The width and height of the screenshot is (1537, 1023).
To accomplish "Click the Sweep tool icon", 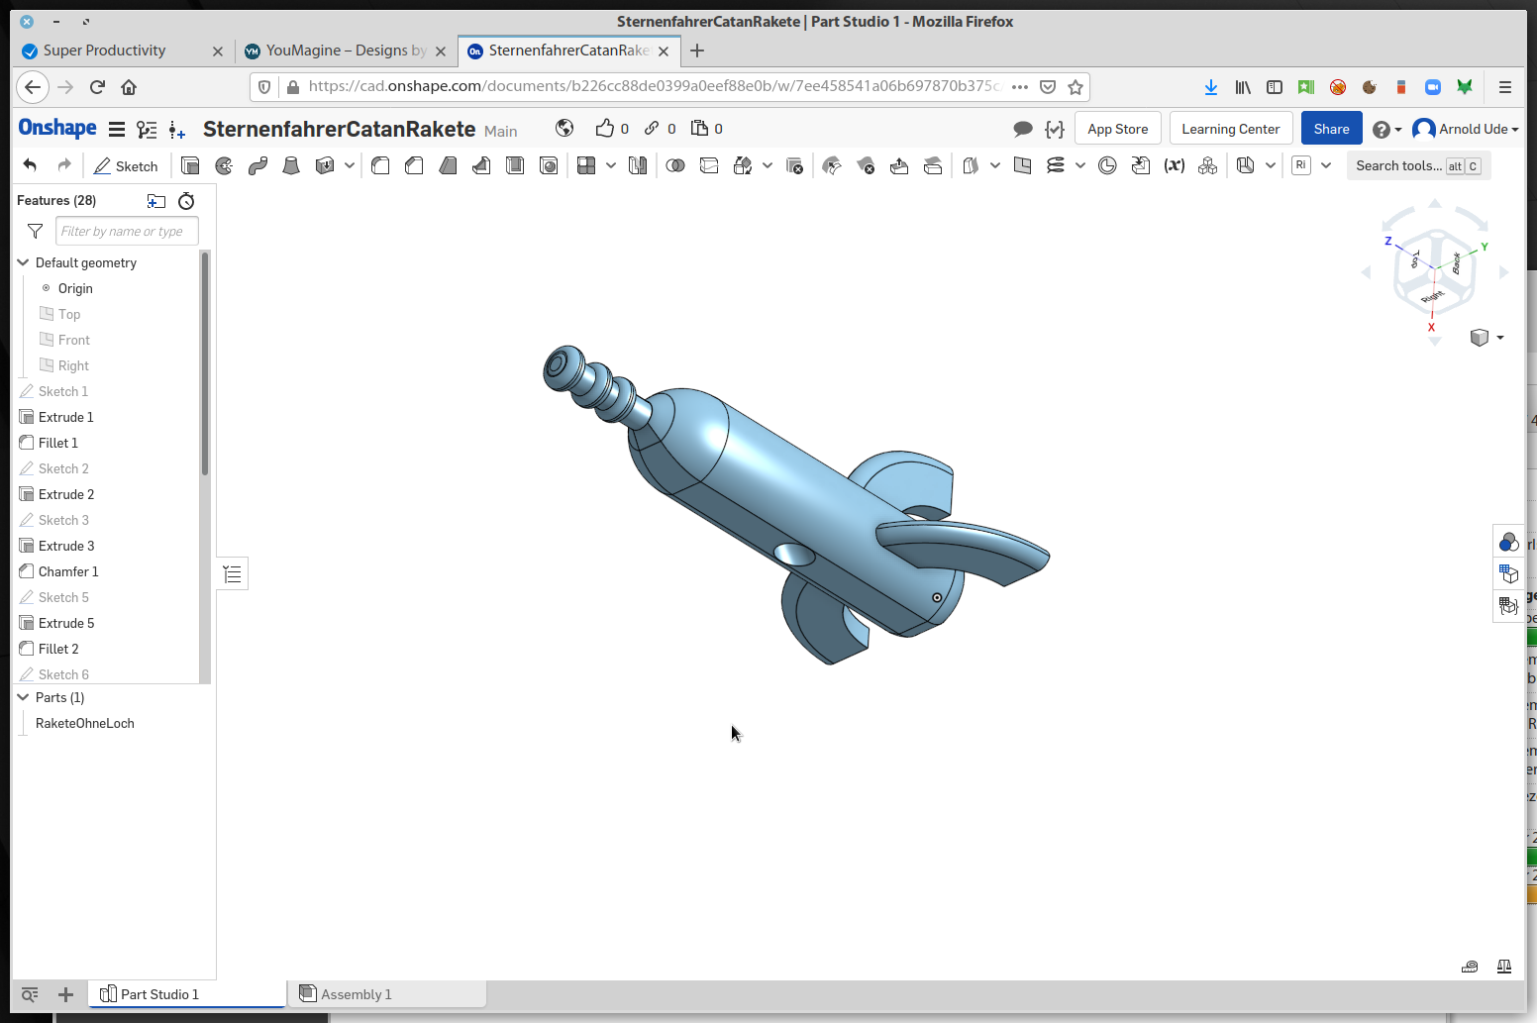I will tap(257, 166).
